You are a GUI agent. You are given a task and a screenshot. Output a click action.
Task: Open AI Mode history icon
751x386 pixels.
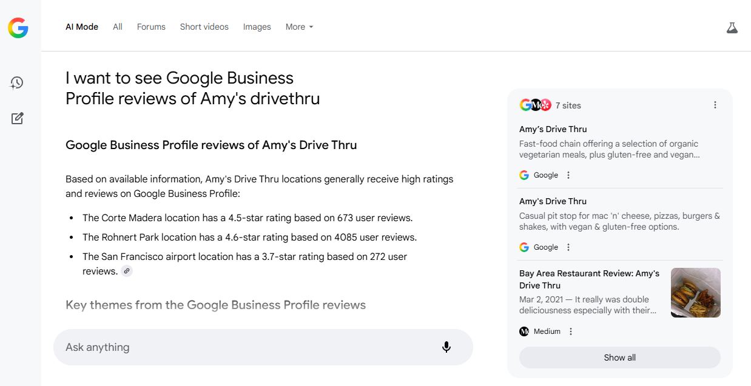coord(17,82)
